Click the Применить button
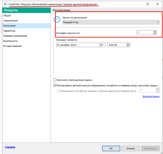Viewport: 163px width, 154px height. point(150,148)
